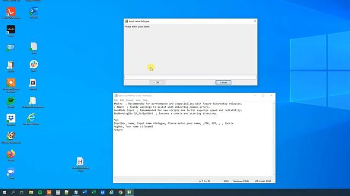Open the red L application desktop shortcut
Screen dimensions: 350x196
coord(11,13)
